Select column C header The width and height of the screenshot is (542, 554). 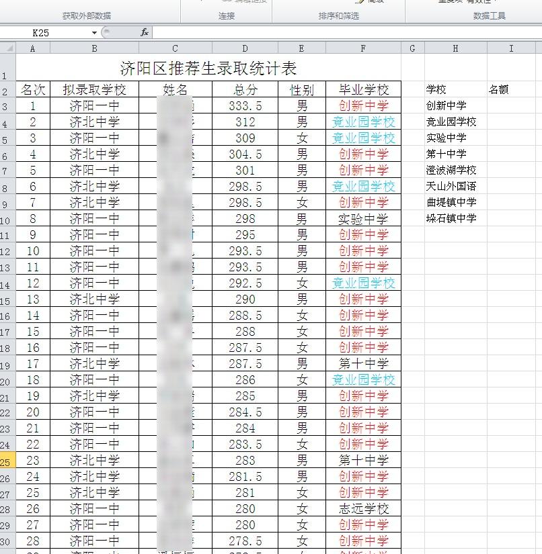[175, 48]
